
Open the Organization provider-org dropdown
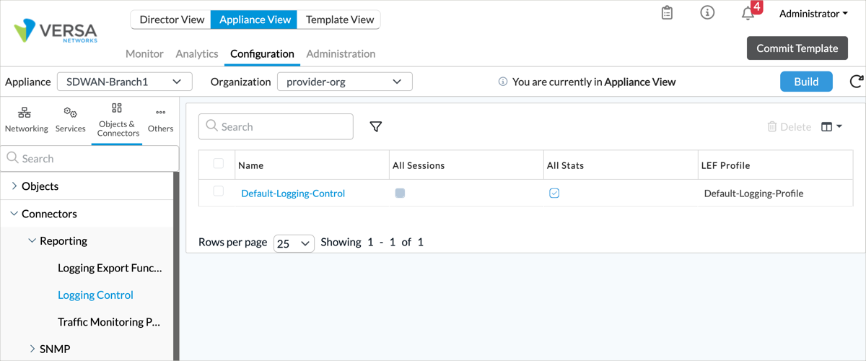pyautogui.click(x=344, y=82)
